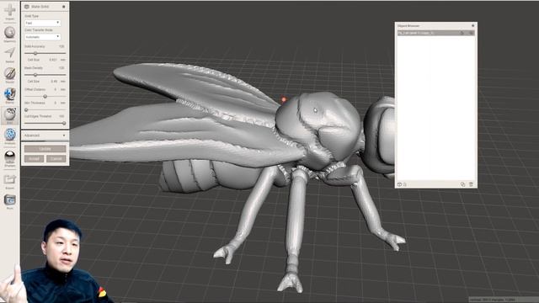Click the Object Browser duplicate icon

462,184
